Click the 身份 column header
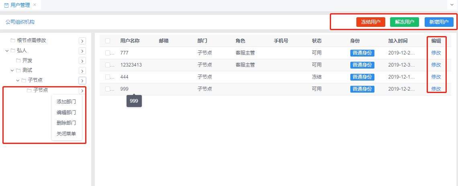The image size is (458, 186). coord(355,41)
